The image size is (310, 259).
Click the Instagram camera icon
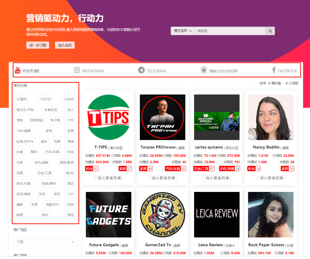77,70
